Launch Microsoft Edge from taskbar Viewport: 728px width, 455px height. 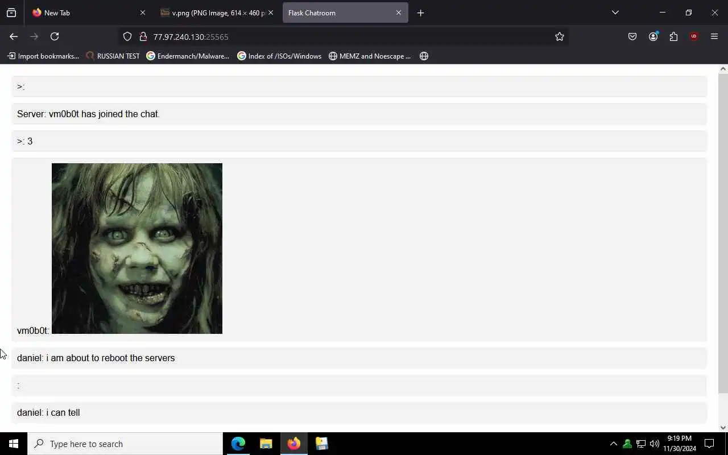pos(238,444)
